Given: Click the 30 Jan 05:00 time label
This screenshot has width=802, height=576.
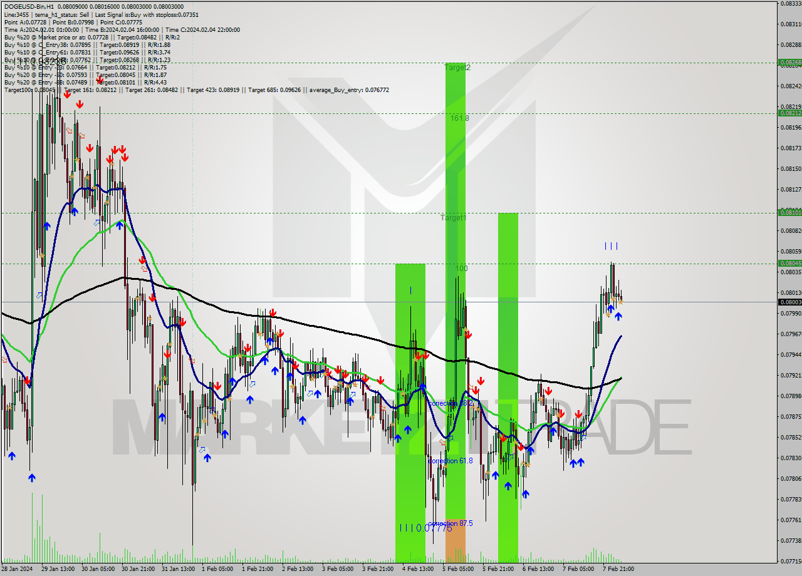Looking at the screenshot, I should click(98, 569).
